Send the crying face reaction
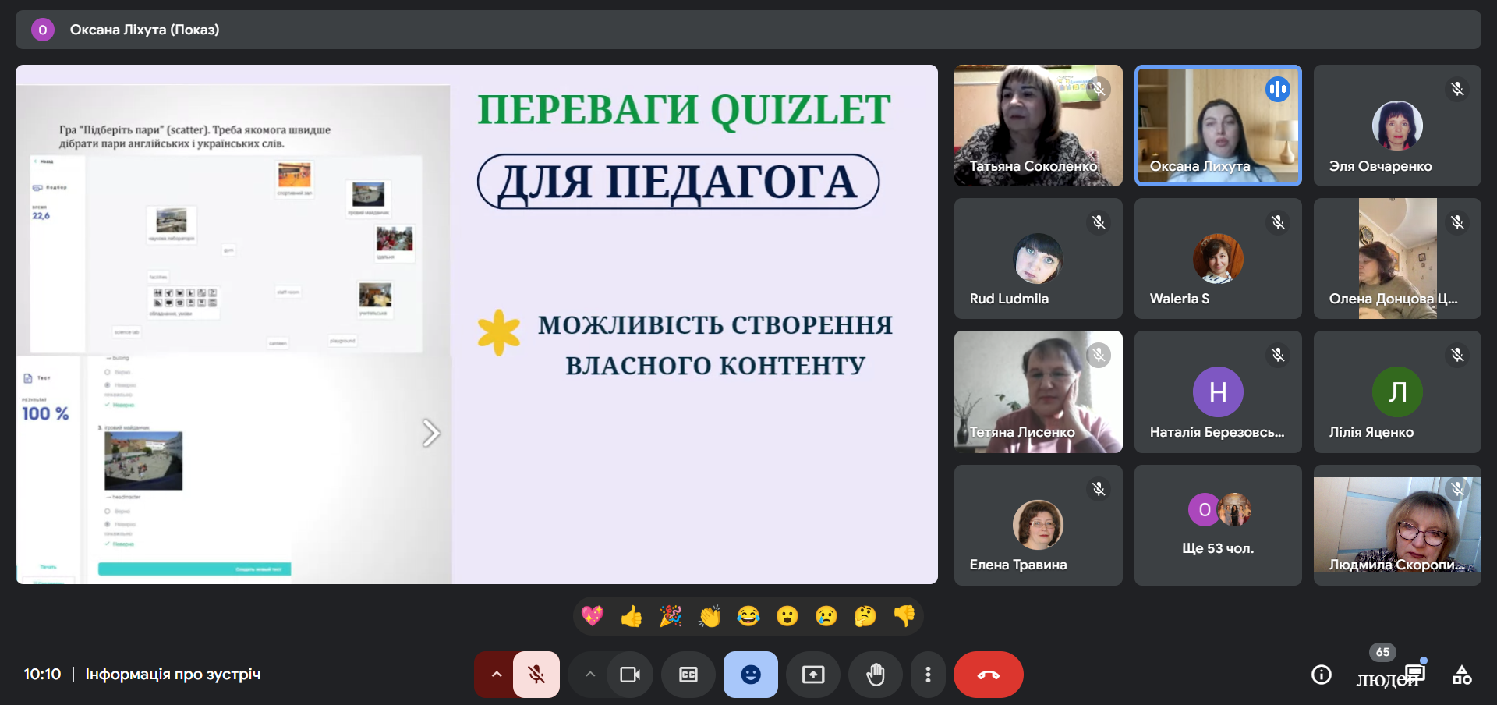Image resolution: width=1497 pixels, height=705 pixels. click(826, 616)
